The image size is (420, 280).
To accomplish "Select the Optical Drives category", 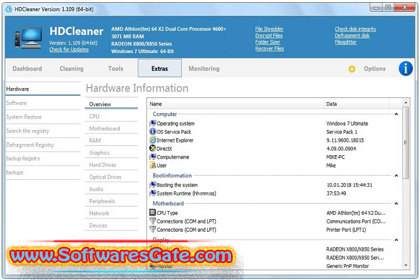I will point(111,177).
